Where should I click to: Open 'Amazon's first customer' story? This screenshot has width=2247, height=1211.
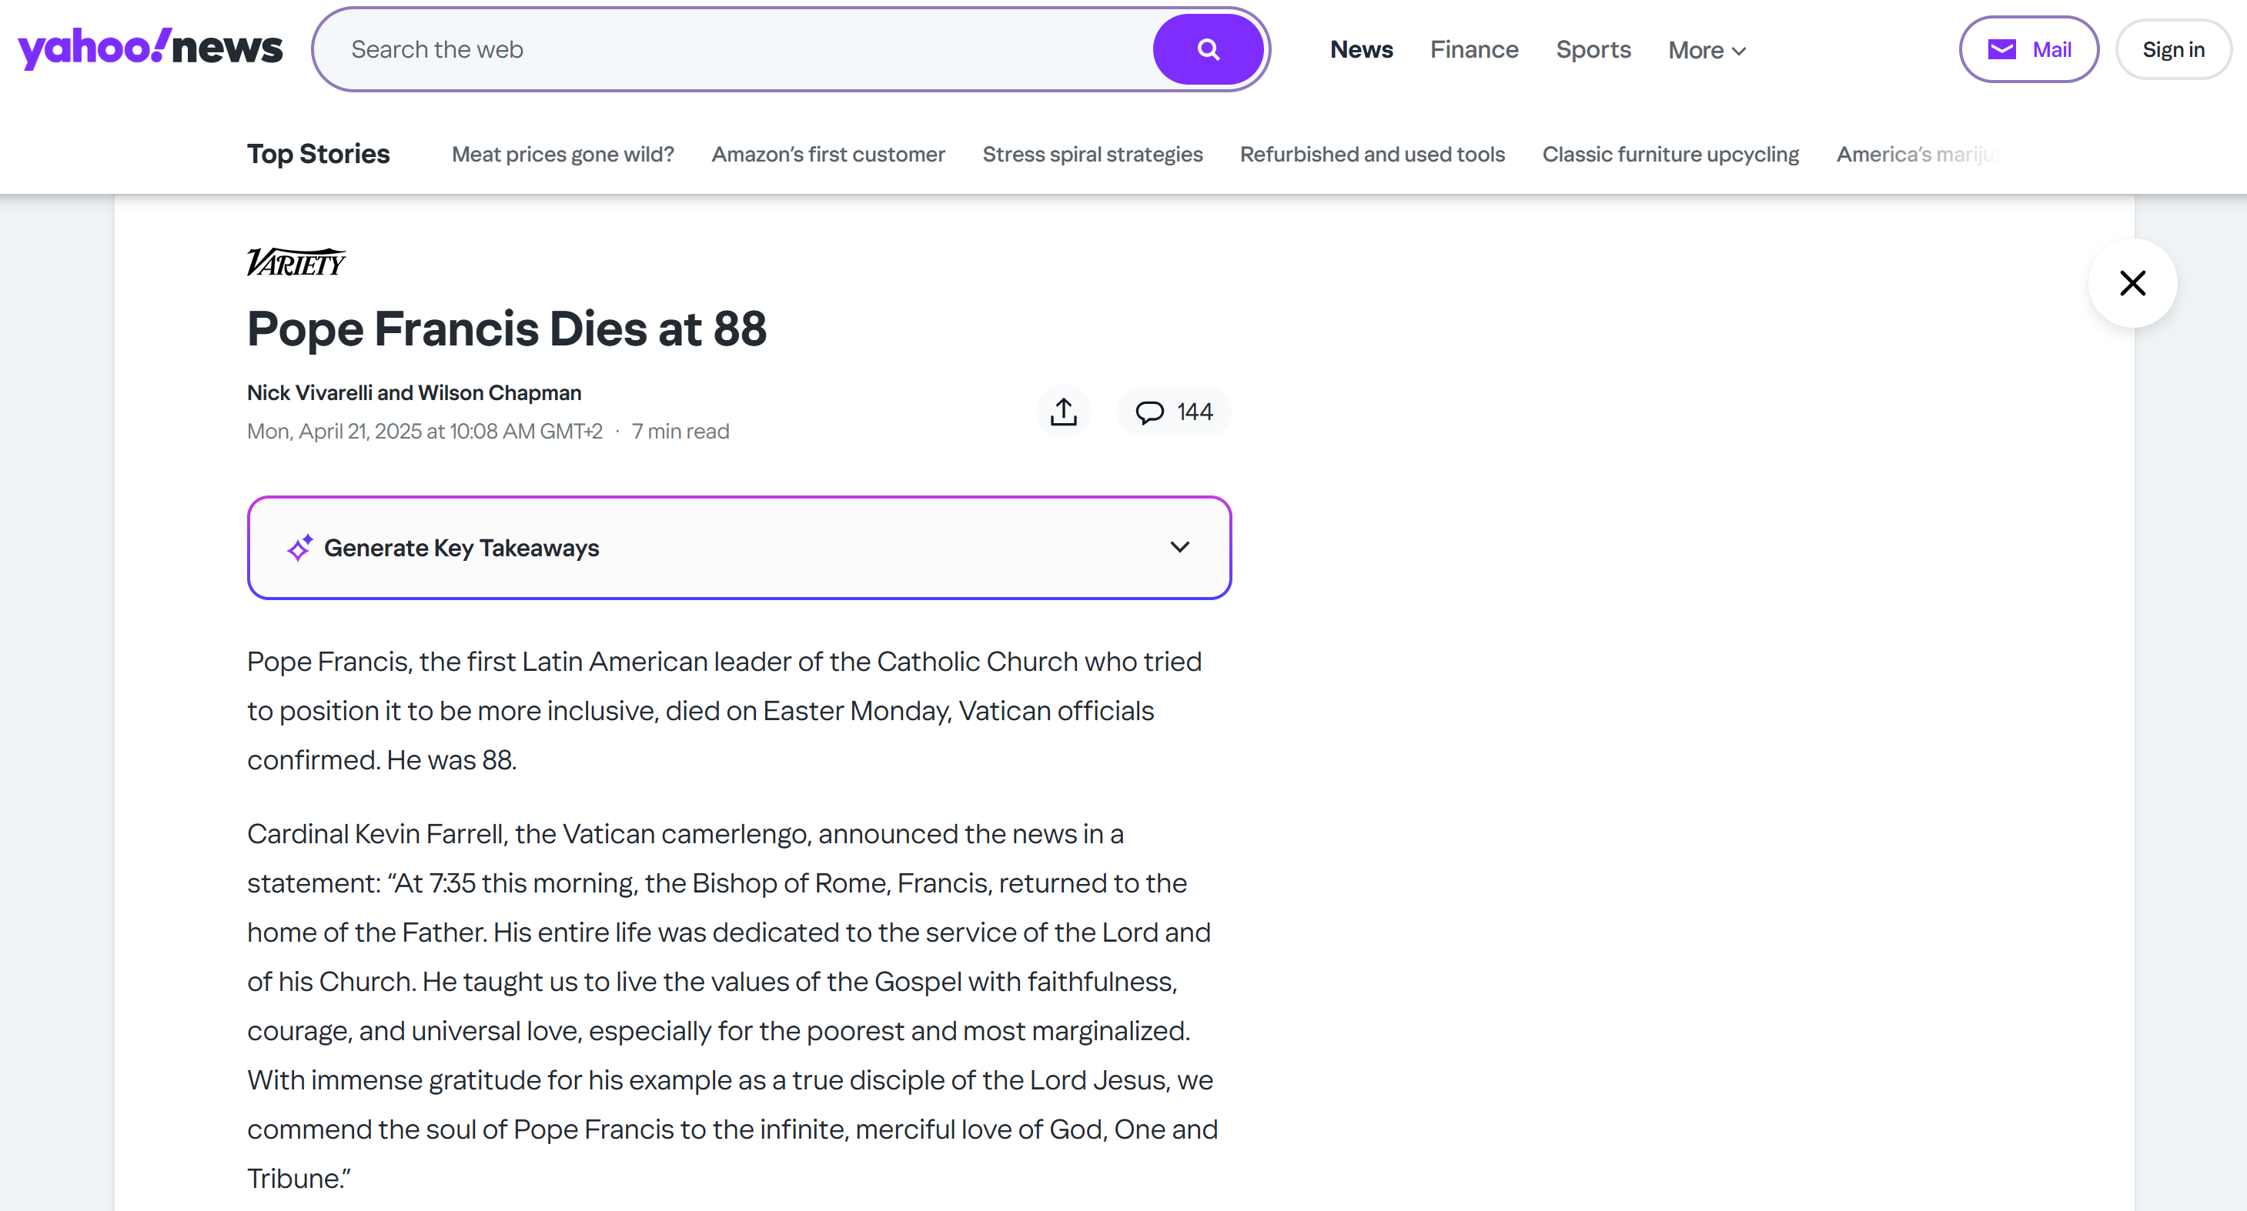(x=828, y=155)
